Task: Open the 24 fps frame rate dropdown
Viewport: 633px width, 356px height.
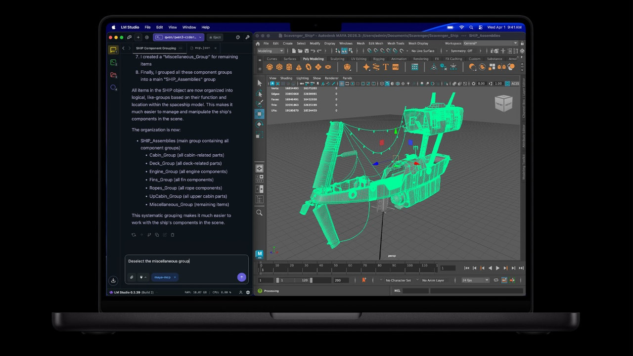Action: pyautogui.click(x=475, y=280)
